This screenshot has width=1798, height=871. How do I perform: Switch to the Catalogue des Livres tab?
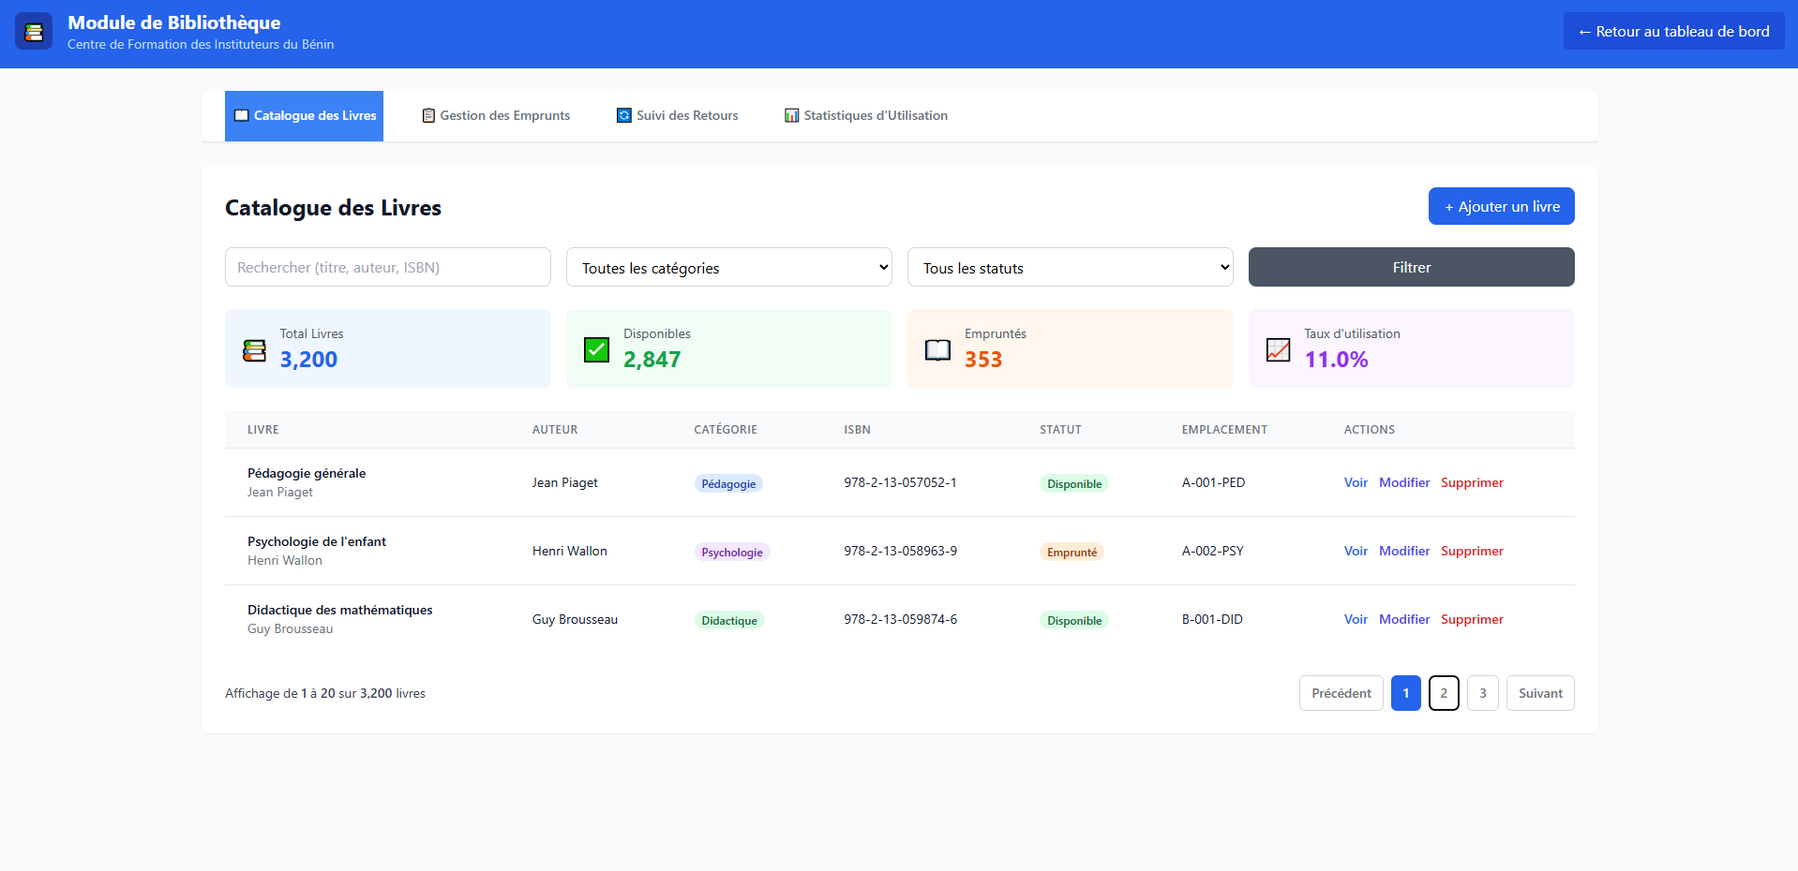click(305, 116)
